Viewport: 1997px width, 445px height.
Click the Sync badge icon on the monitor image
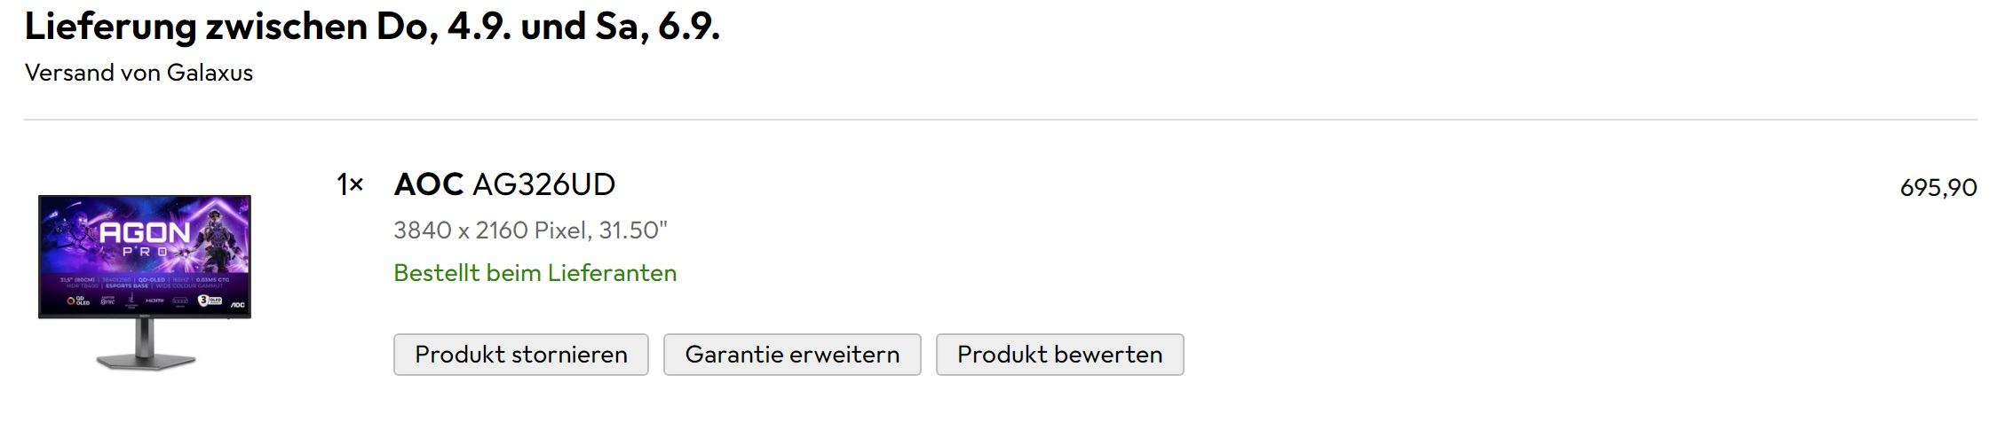(107, 301)
